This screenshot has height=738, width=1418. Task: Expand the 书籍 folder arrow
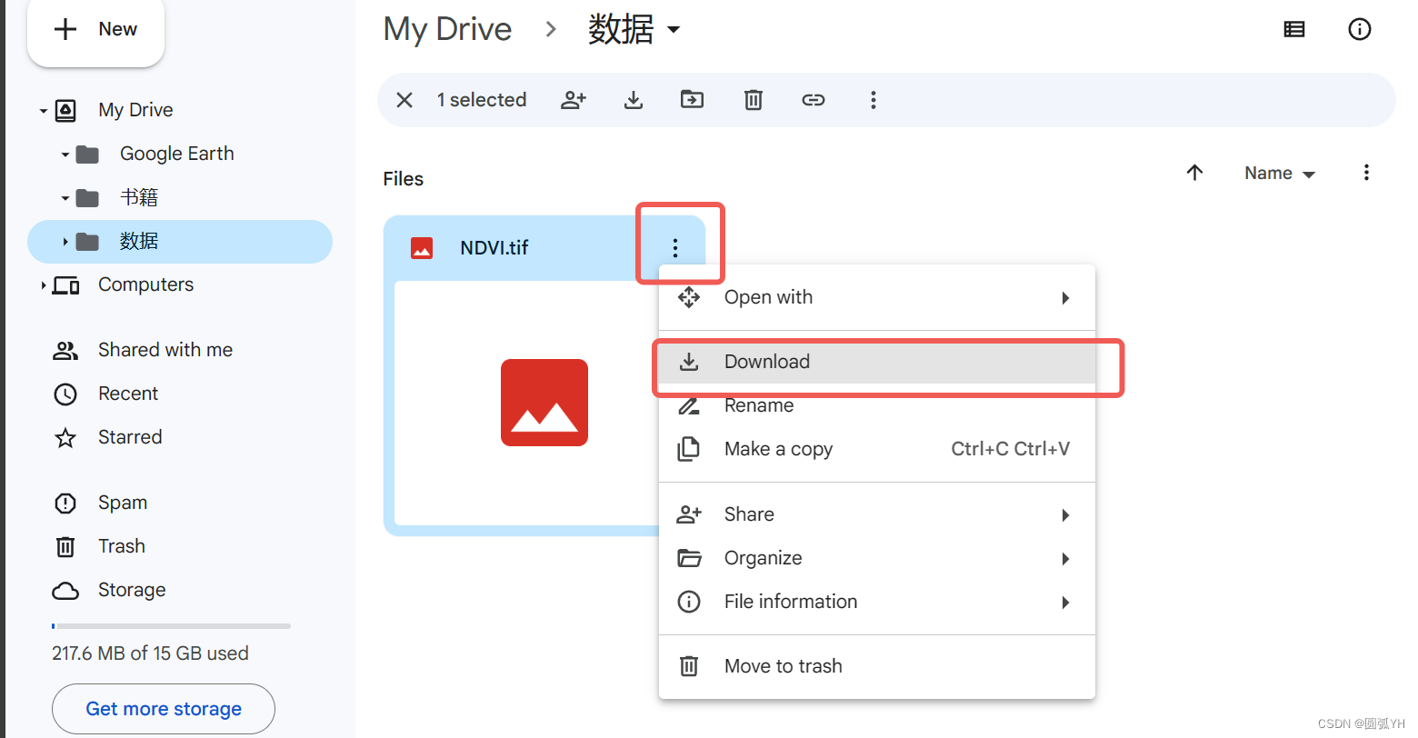click(x=65, y=198)
